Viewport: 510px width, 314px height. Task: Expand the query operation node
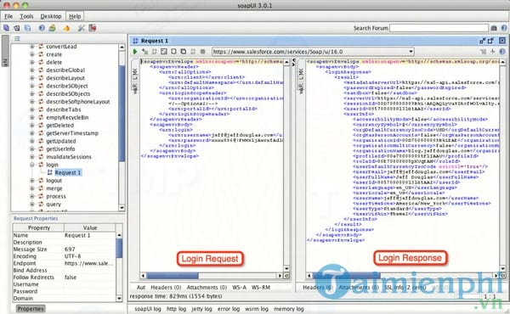(32, 205)
